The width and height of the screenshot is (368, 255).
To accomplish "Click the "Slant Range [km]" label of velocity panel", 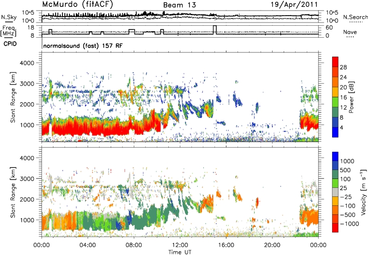I will tap(13, 192).
